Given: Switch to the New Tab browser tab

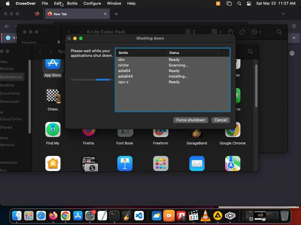Looking at the screenshot, I should [77, 14].
